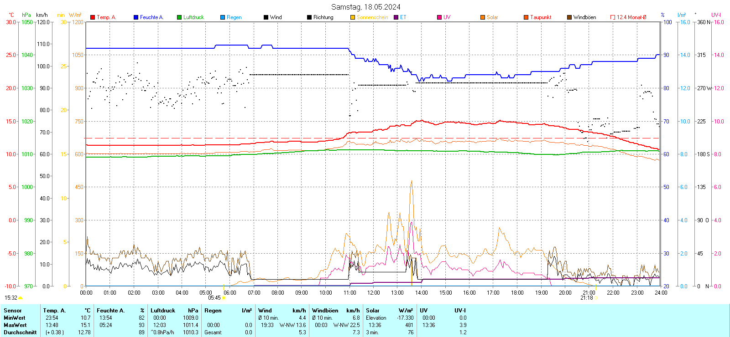The width and height of the screenshot is (730, 337).
Task: Click the MaxWert row label
Action: [x=15, y=325]
